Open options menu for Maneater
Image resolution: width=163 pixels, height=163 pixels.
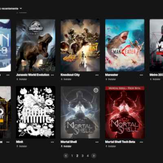click(x=141, y=75)
